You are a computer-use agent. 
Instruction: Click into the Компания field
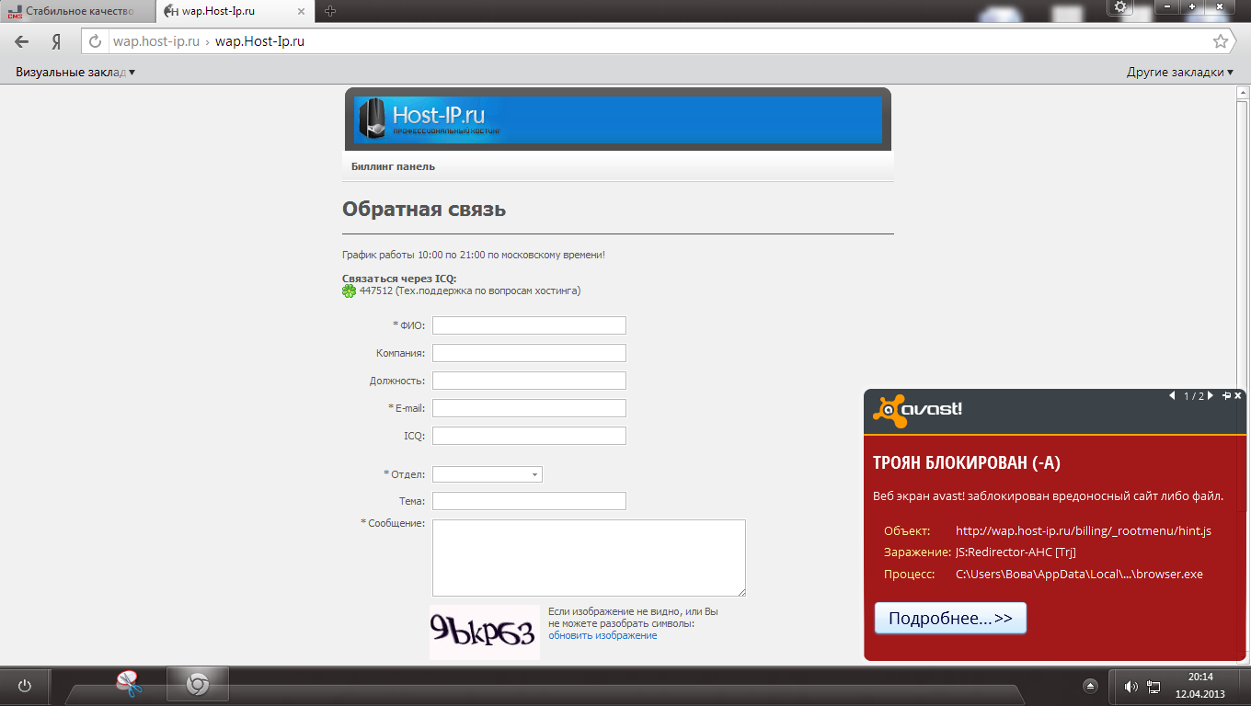pos(529,353)
